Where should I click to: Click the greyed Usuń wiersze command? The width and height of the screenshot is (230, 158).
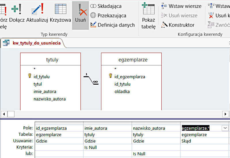coord(179,16)
